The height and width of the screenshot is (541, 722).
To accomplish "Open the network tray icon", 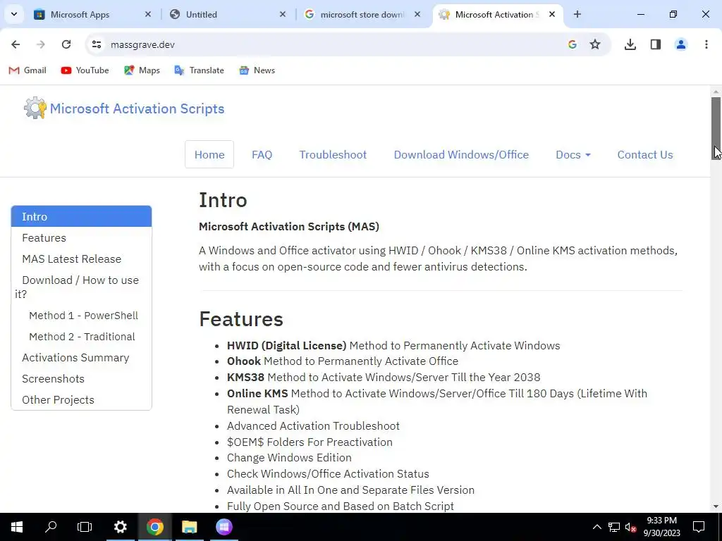I will [x=614, y=527].
